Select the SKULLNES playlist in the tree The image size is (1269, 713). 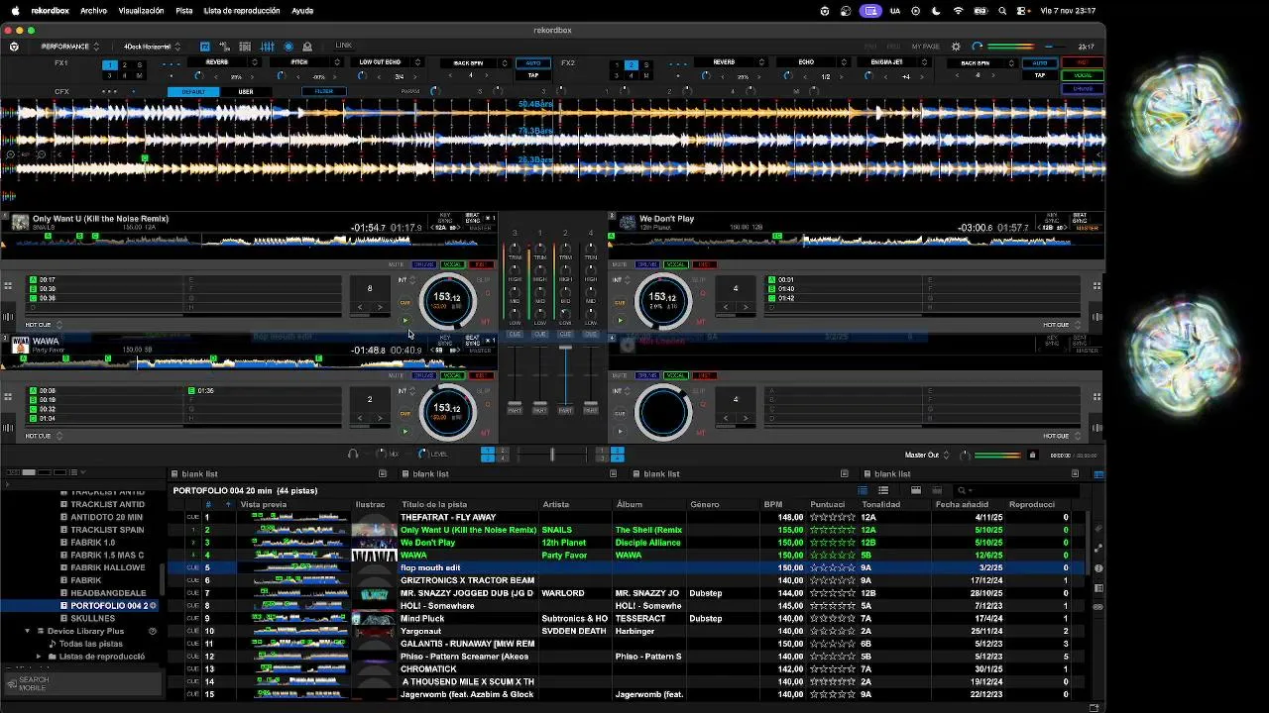click(92, 618)
